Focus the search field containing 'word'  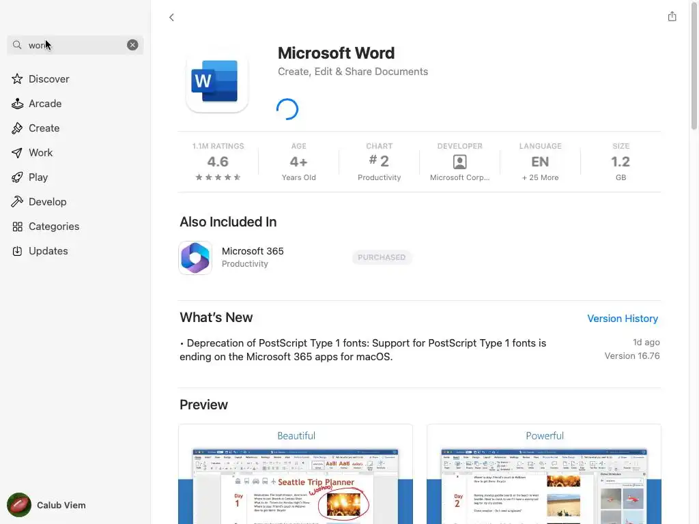pos(75,45)
